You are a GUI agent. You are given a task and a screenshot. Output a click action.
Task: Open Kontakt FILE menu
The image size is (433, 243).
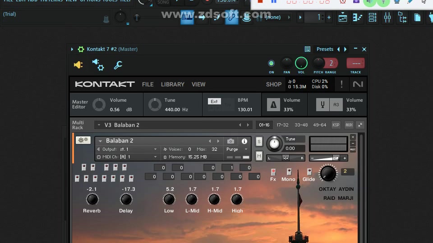coord(148,84)
